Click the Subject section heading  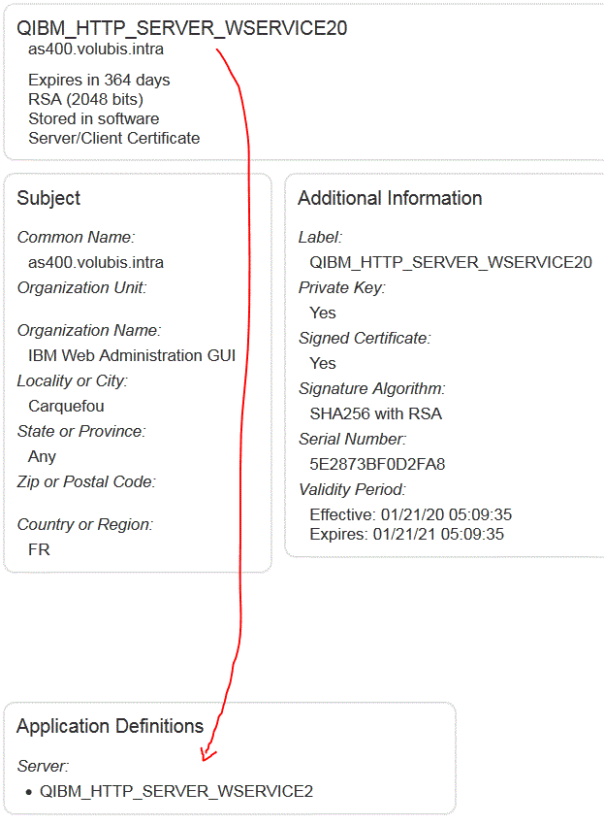tap(48, 198)
